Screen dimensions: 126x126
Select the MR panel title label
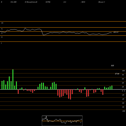click(112, 66)
